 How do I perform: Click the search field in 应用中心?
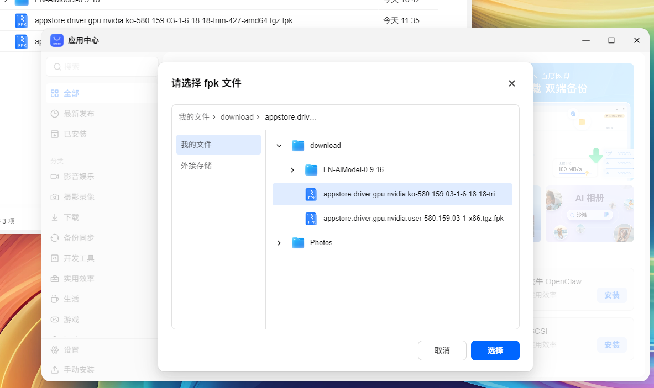[102, 67]
